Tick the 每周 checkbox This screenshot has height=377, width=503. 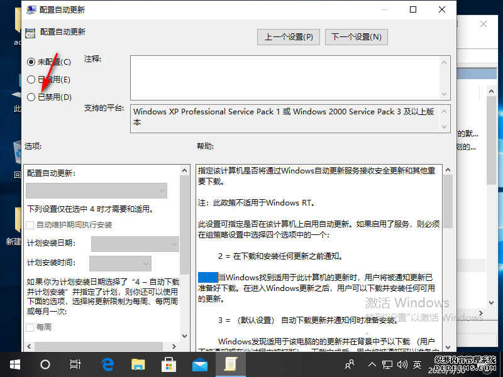(30, 327)
